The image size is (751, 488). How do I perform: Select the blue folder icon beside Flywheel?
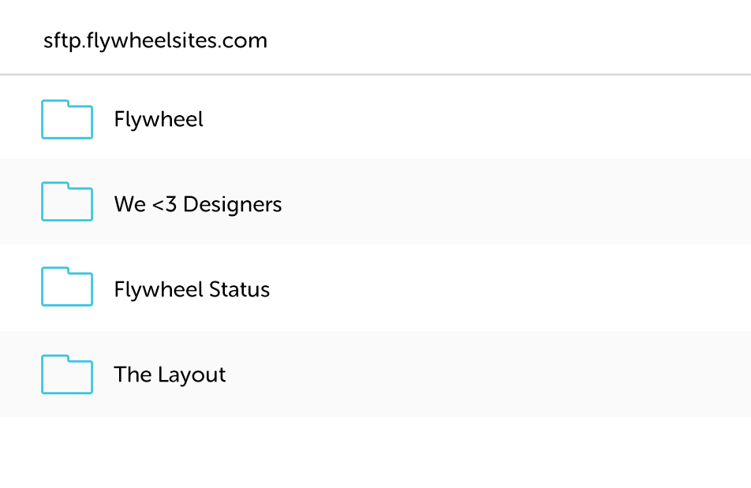(67, 119)
